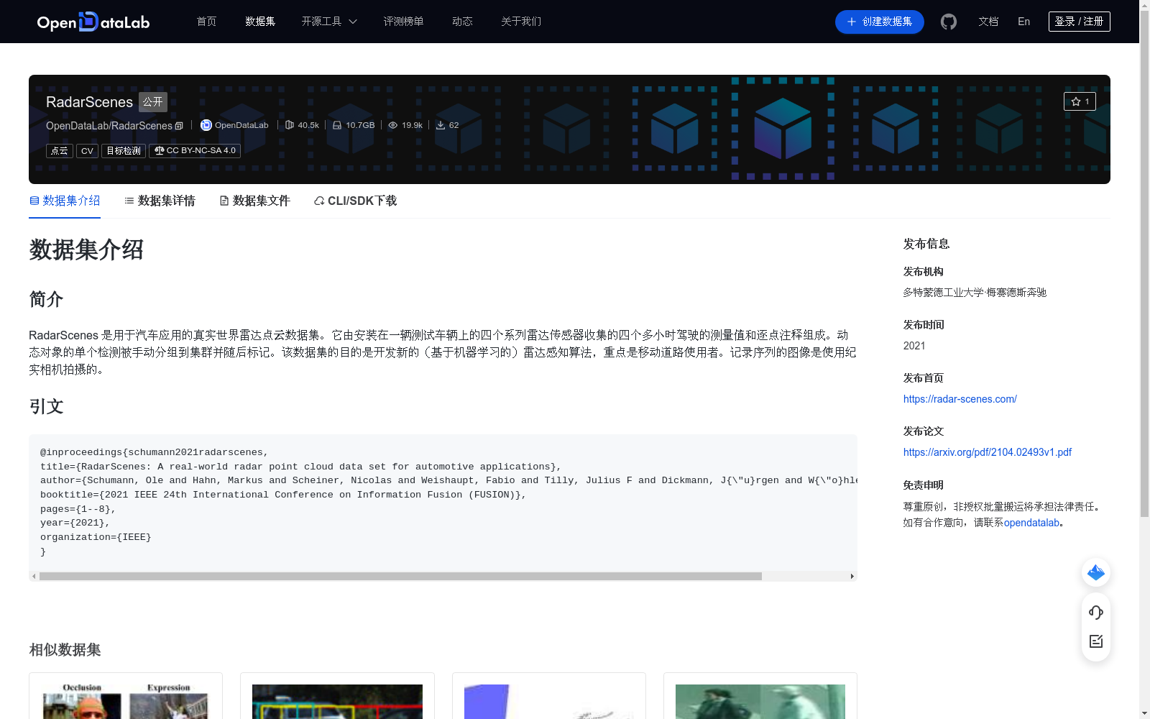The height and width of the screenshot is (719, 1150).
Task: Expand the 开源工具 dropdown menu
Action: click(x=329, y=22)
